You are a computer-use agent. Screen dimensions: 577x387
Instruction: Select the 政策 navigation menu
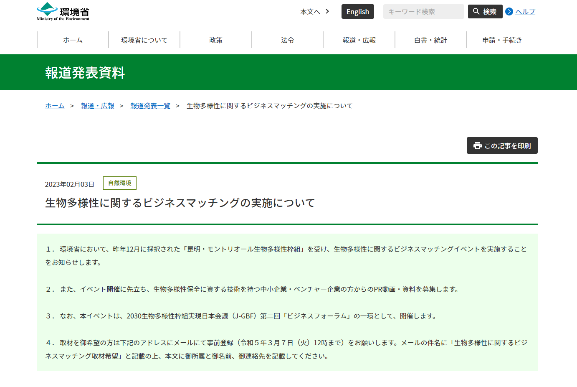point(216,40)
